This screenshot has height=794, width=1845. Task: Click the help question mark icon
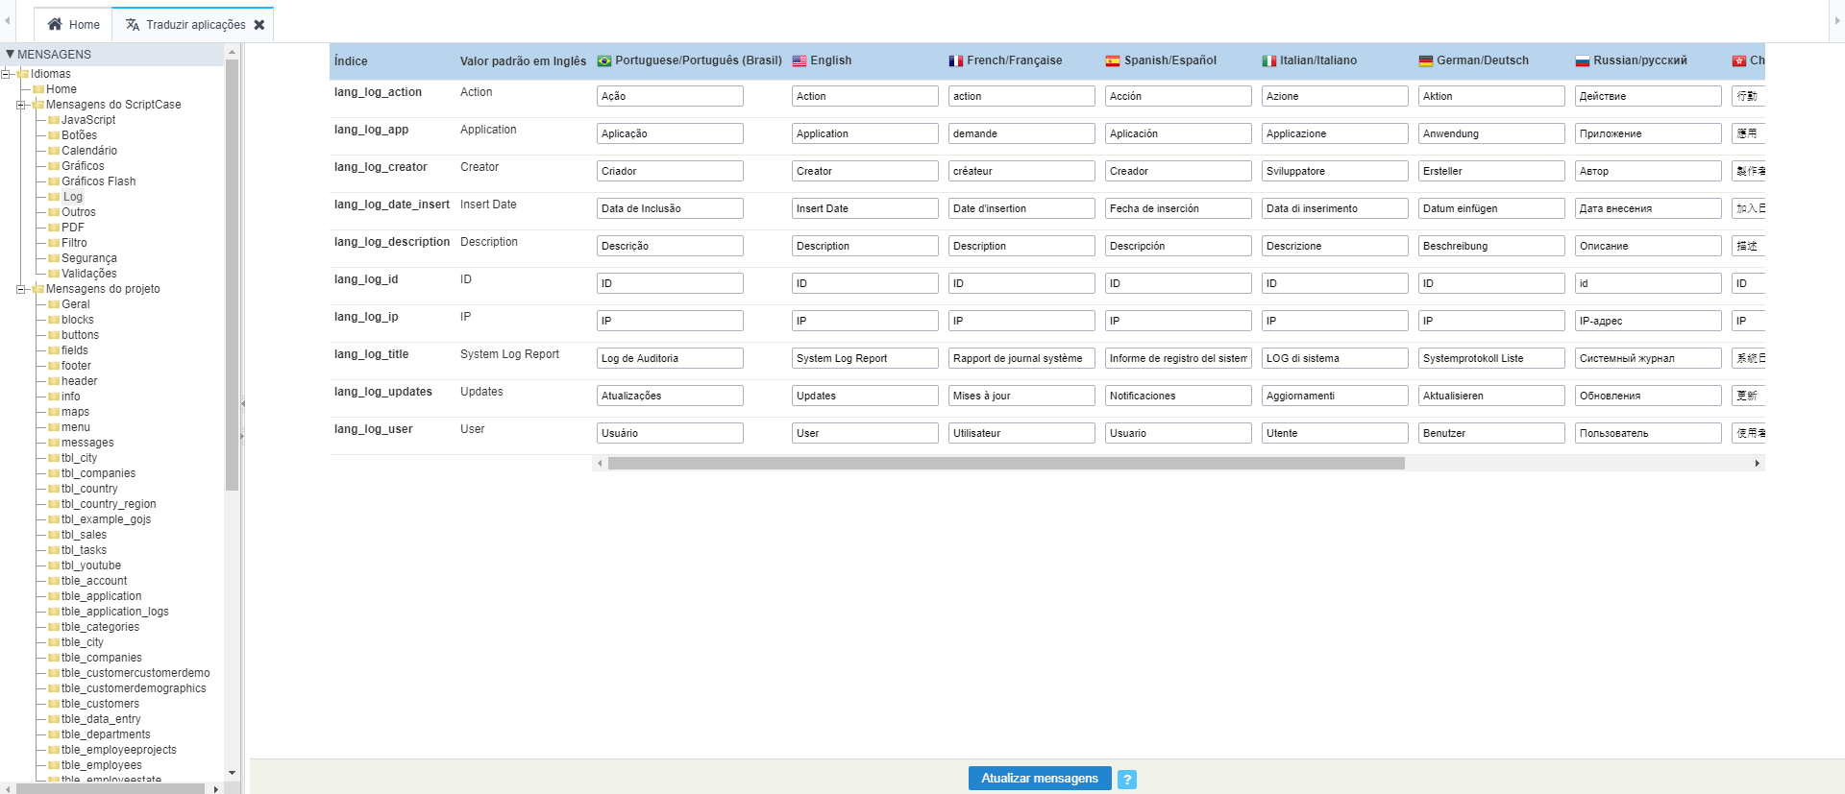[x=1127, y=779]
